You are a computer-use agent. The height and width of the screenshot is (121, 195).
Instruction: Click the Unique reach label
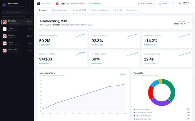pyautogui.click(x=97, y=63)
